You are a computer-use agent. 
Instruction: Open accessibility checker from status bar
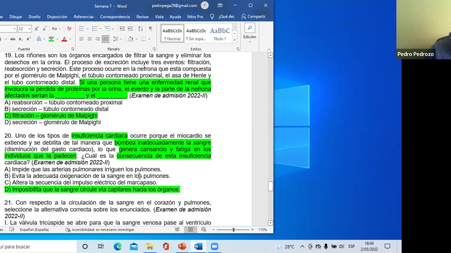click(x=100, y=229)
